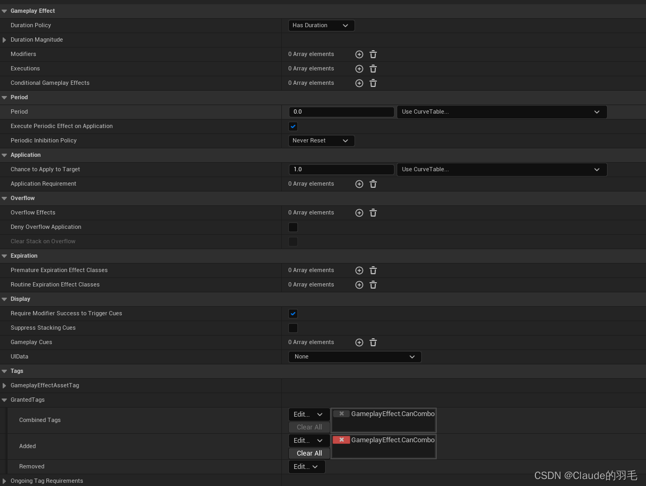This screenshot has width=646, height=486.
Task: Add Premature Expiration Effect Classes element
Action: pyautogui.click(x=359, y=270)
